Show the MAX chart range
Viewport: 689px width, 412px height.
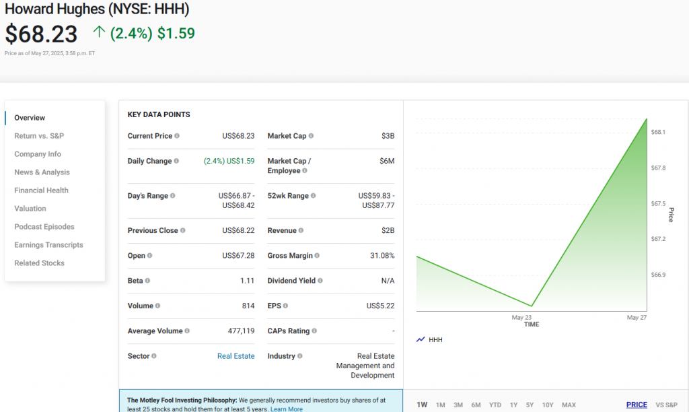[x=569, y=405]
